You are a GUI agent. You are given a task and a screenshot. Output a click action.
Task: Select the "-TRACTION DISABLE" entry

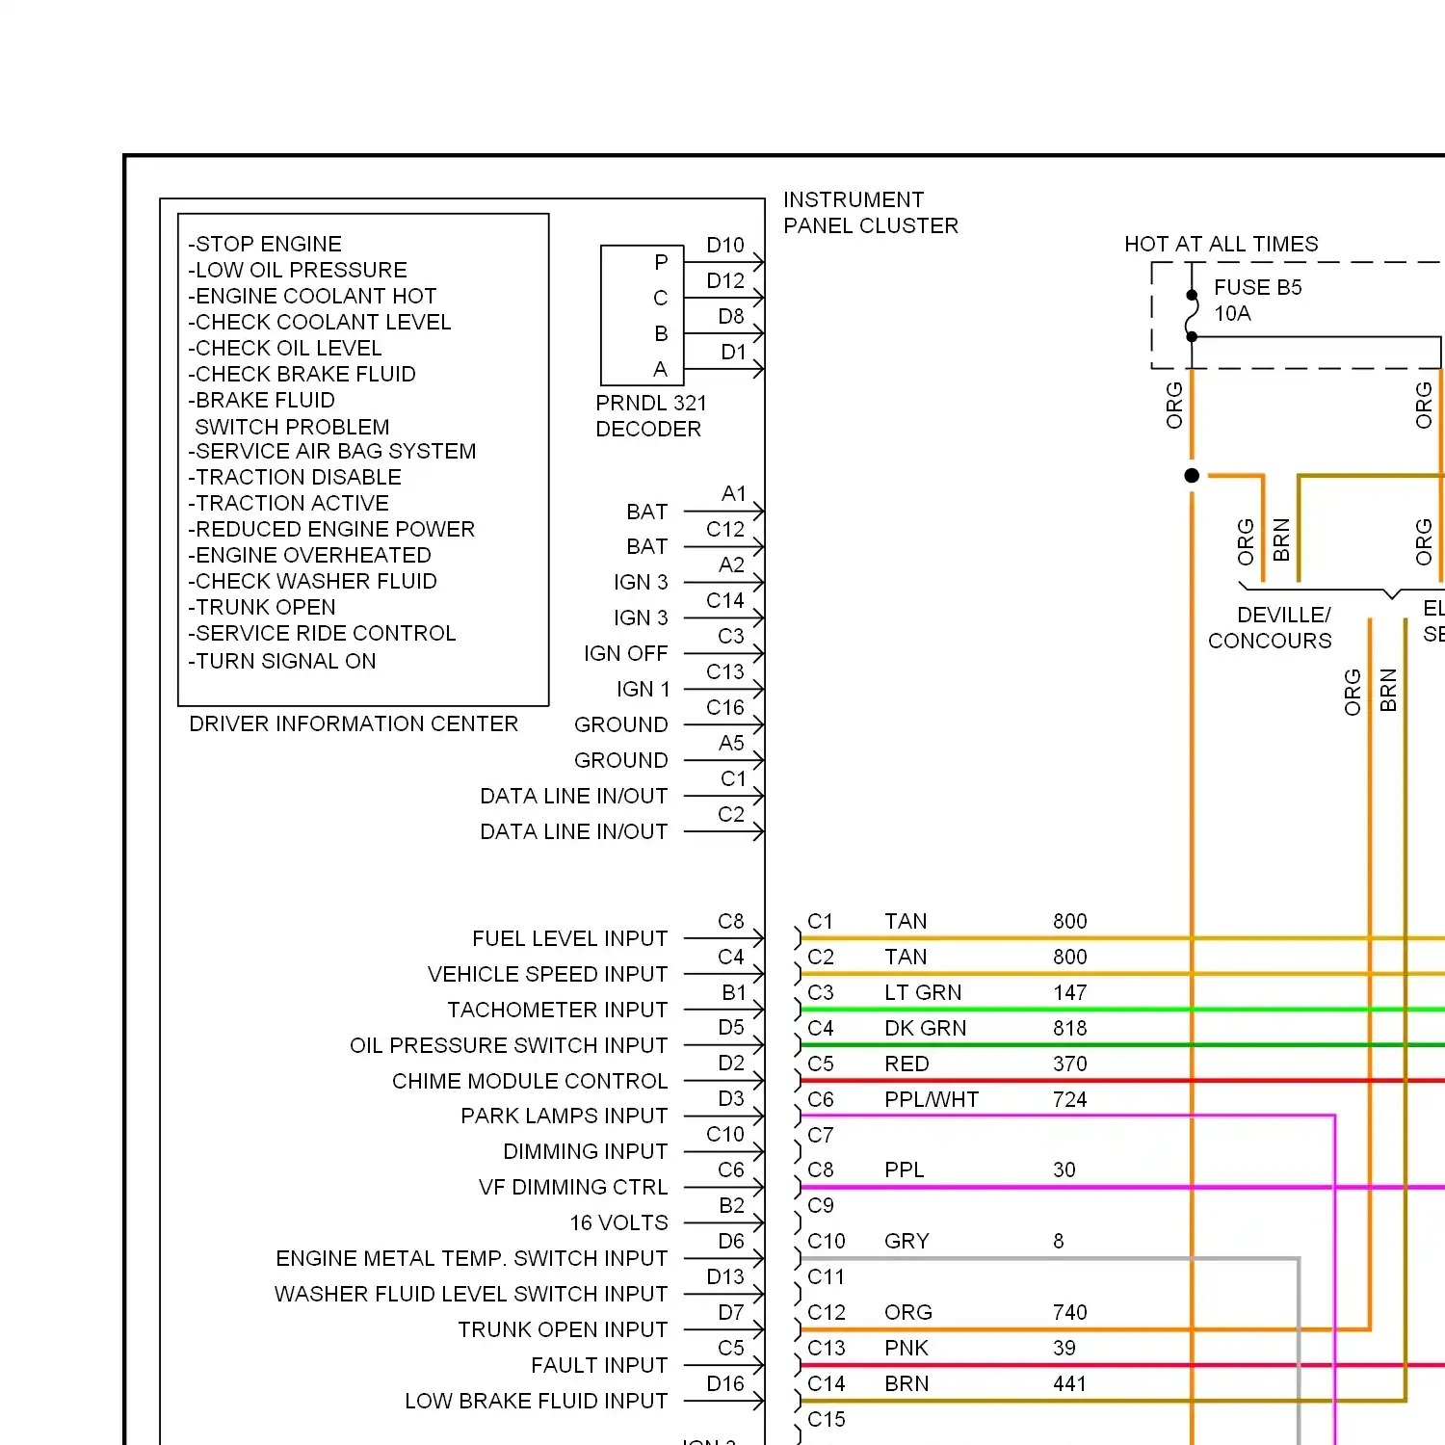pos(295,478)
